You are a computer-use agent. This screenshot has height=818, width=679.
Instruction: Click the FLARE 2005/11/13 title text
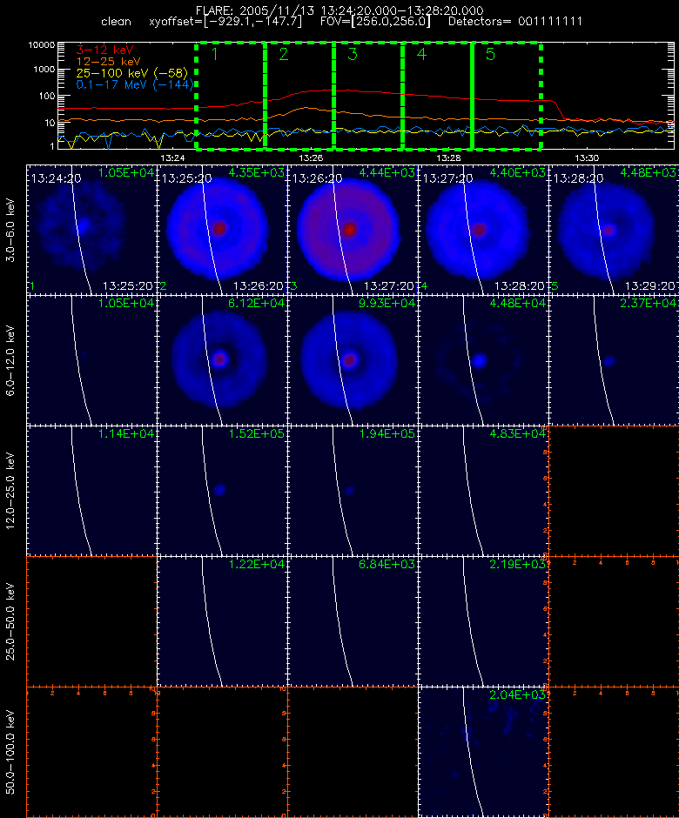(339, 10)
